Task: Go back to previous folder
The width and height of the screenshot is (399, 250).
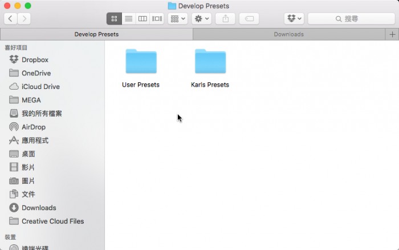Action: (x=11, y=19)
